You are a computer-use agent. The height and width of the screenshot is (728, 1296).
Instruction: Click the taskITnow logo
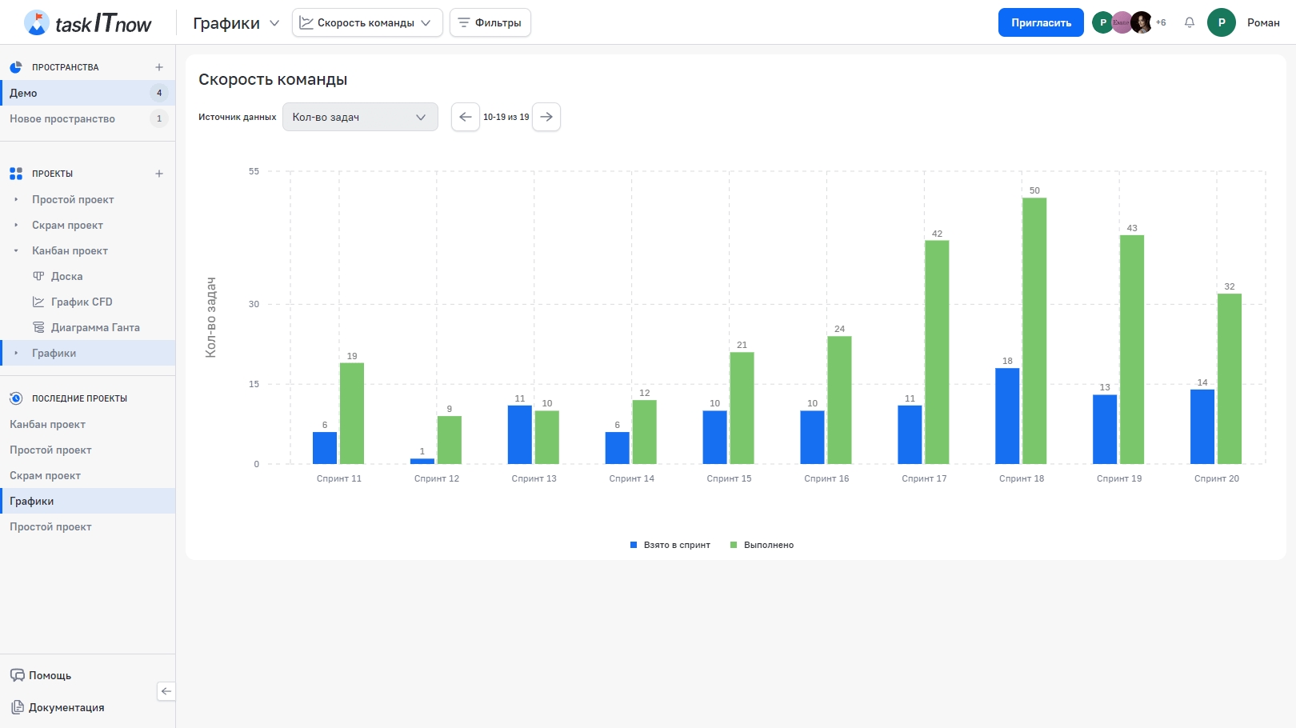tap(88, 23)
